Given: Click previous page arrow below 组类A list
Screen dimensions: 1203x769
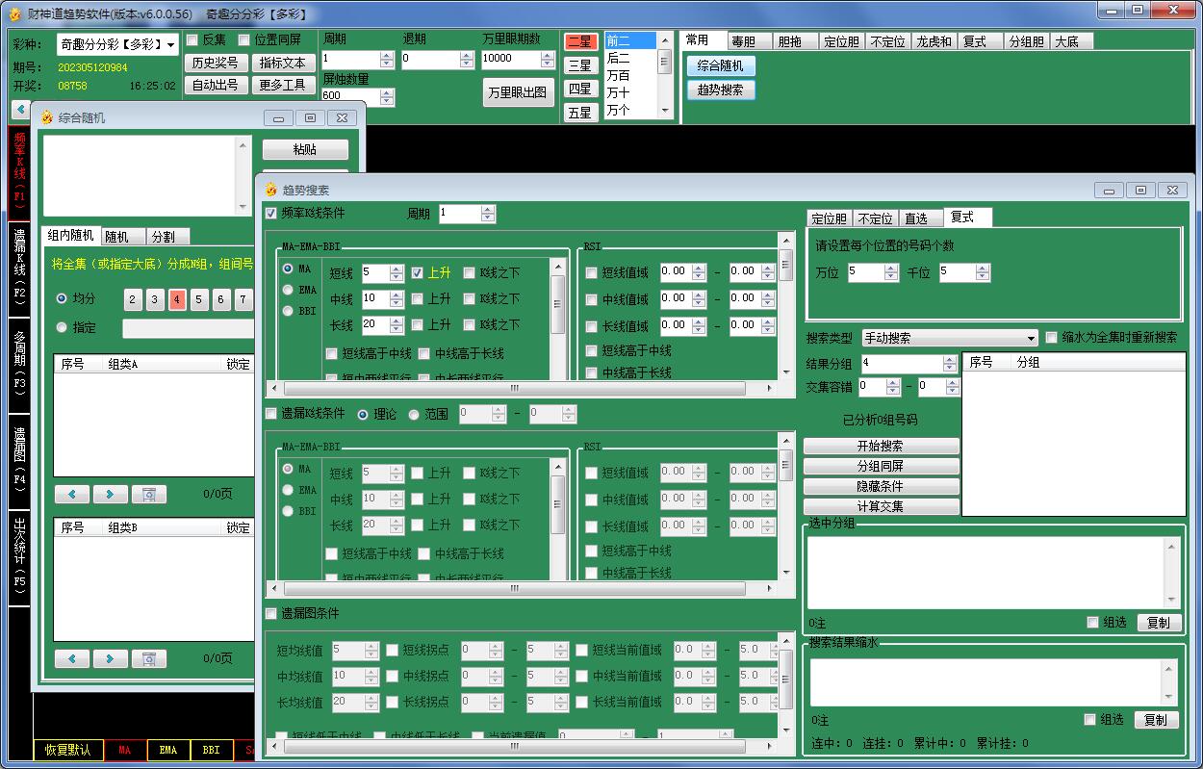Looking at the screenshot, I should point(72,494).
